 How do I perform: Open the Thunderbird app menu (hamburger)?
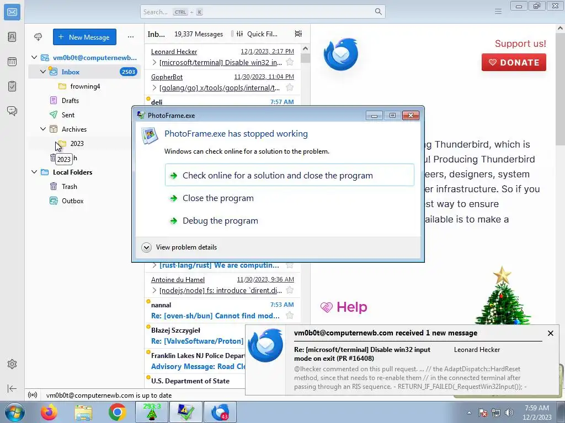[x=498, y=12]
